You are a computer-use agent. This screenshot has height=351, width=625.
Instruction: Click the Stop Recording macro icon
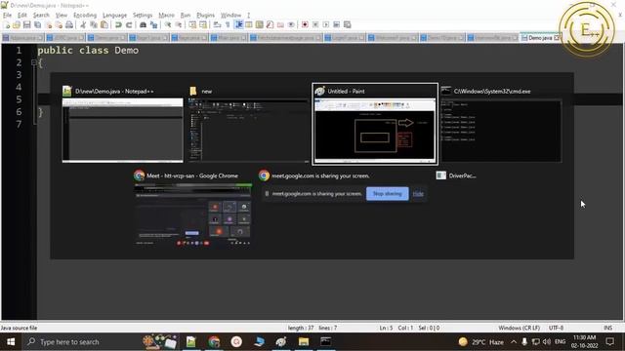[x=315, y=25]
